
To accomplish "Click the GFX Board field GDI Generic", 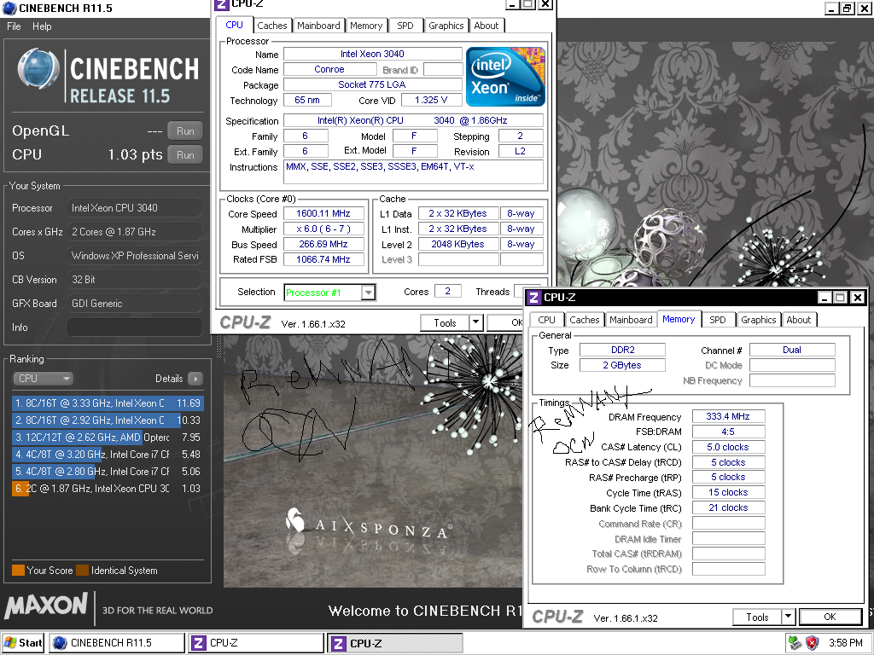I will [x=134, y=304].
